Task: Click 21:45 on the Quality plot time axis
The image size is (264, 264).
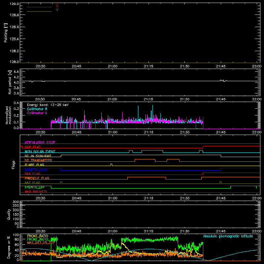Action: [x=221, y=231]
